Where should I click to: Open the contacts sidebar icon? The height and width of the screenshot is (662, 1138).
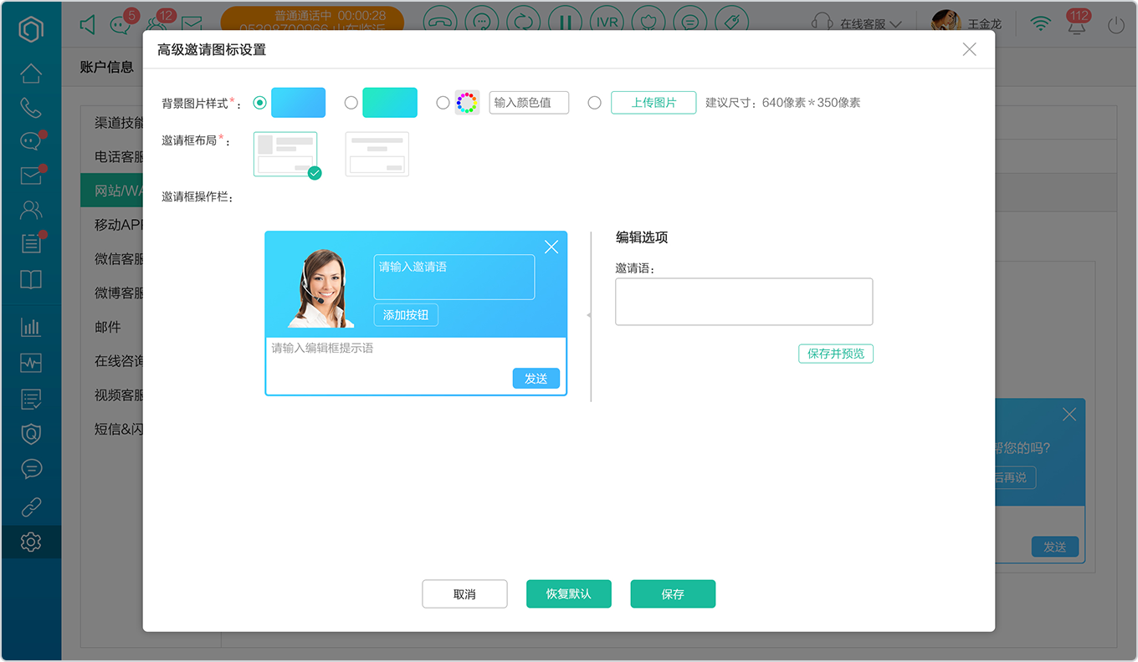click(31, 210)
